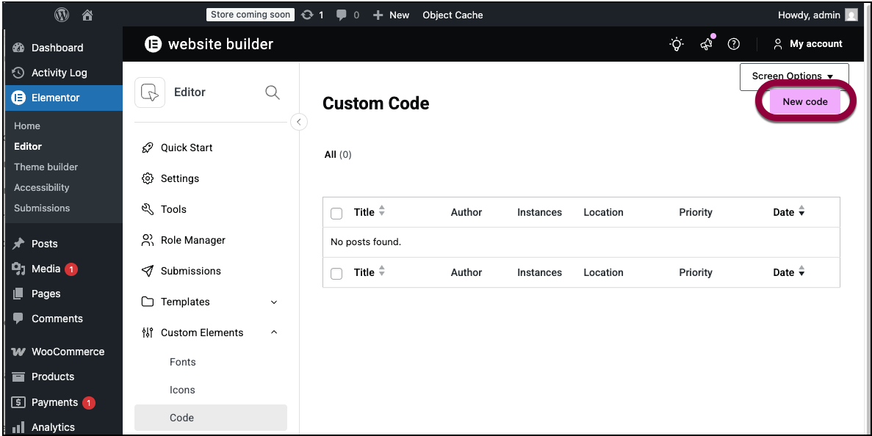The image size is (872, 436).
Task: Click the lightbulb tips icon in header
Action: coord(677,44)
